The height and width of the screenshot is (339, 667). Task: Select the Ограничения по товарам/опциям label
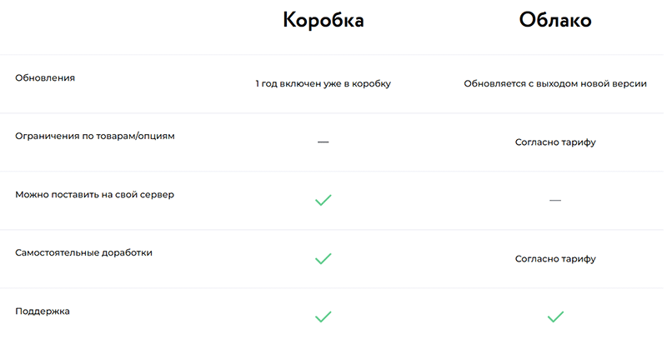pyautogui.click(x=95, y=137)
